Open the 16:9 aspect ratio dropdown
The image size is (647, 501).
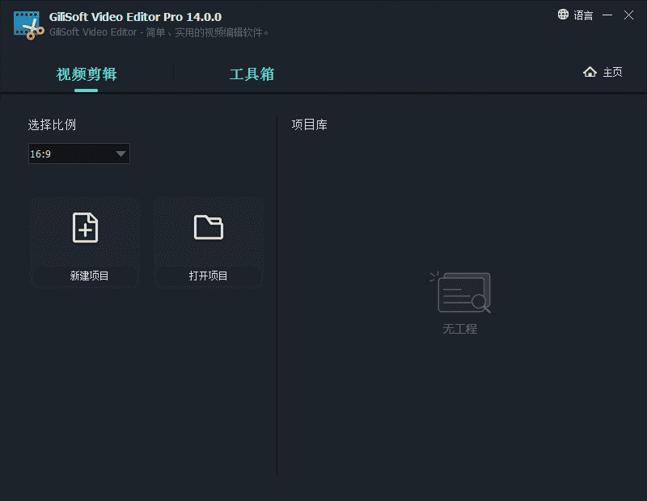point(78,154)
